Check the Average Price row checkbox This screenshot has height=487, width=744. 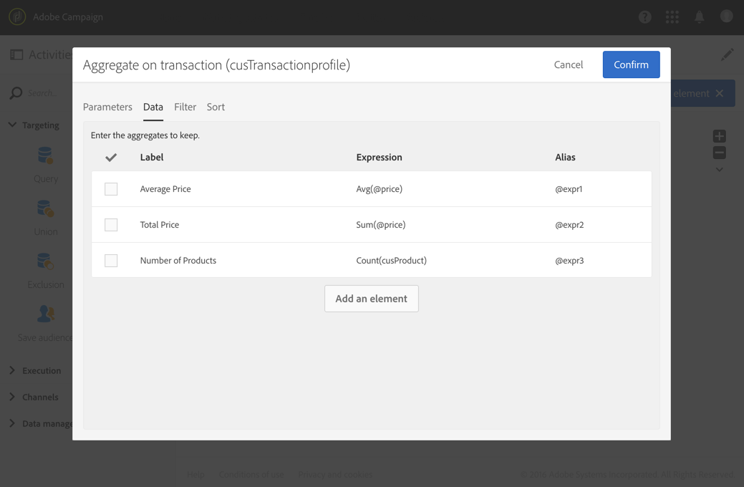pyautogui.click(x=111, y=189)
